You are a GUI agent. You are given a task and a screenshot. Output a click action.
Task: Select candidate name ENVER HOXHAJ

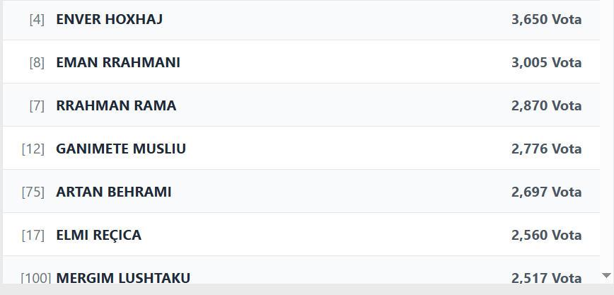coord(109,19)
